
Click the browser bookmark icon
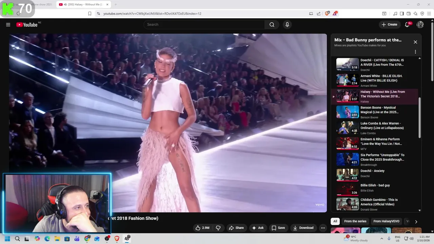tap(90, 14)
